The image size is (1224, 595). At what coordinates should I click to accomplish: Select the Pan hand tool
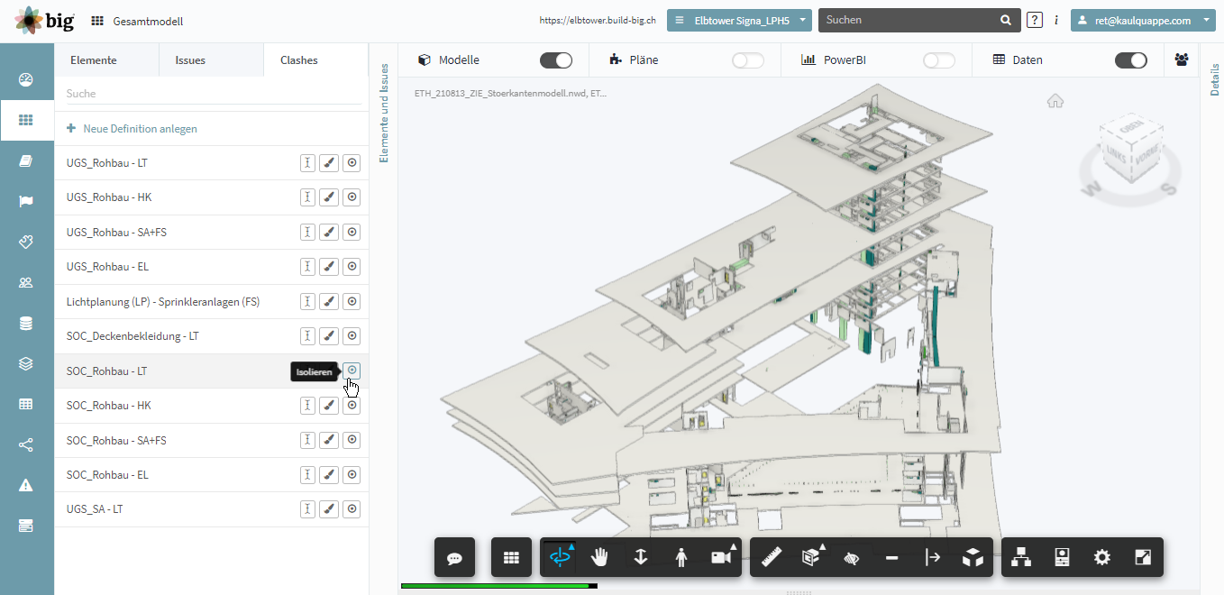point(600,558)
